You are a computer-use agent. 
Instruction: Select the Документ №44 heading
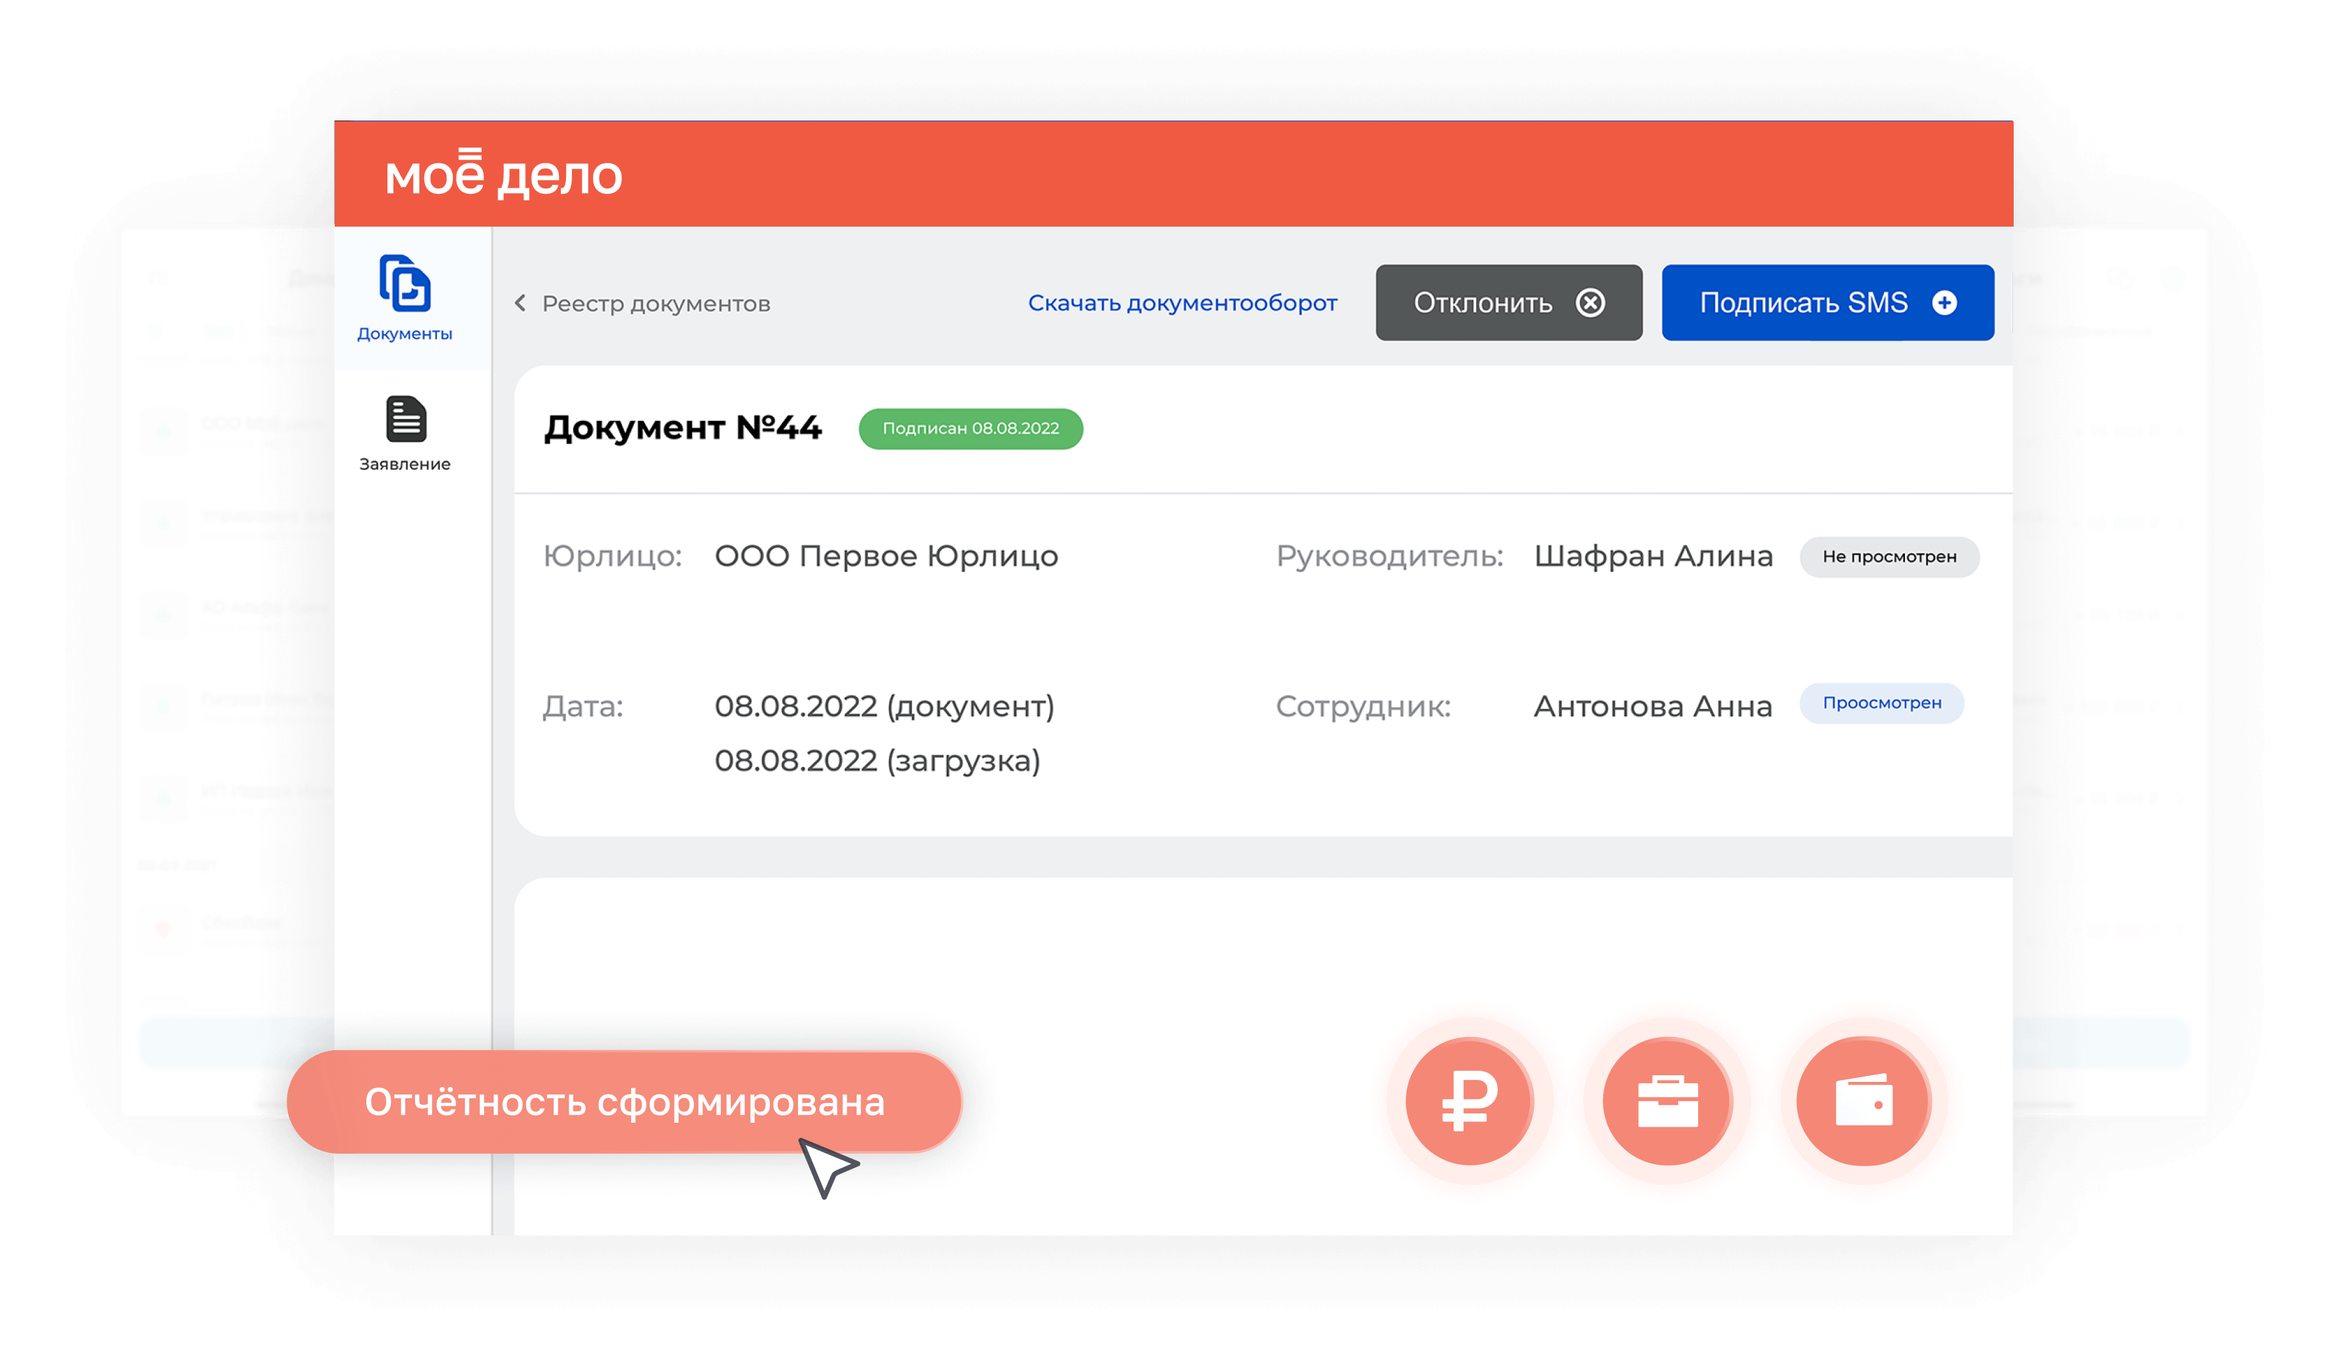(683, 428)
